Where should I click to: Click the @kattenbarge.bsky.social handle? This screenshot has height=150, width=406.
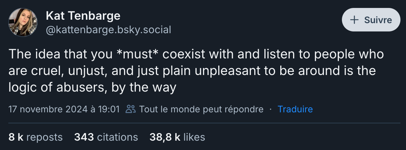[x=108, y=30]
